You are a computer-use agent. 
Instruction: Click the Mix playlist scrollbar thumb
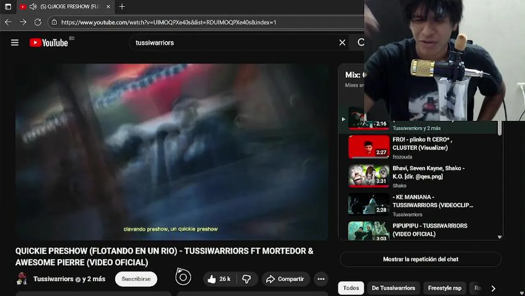(500, 128)
